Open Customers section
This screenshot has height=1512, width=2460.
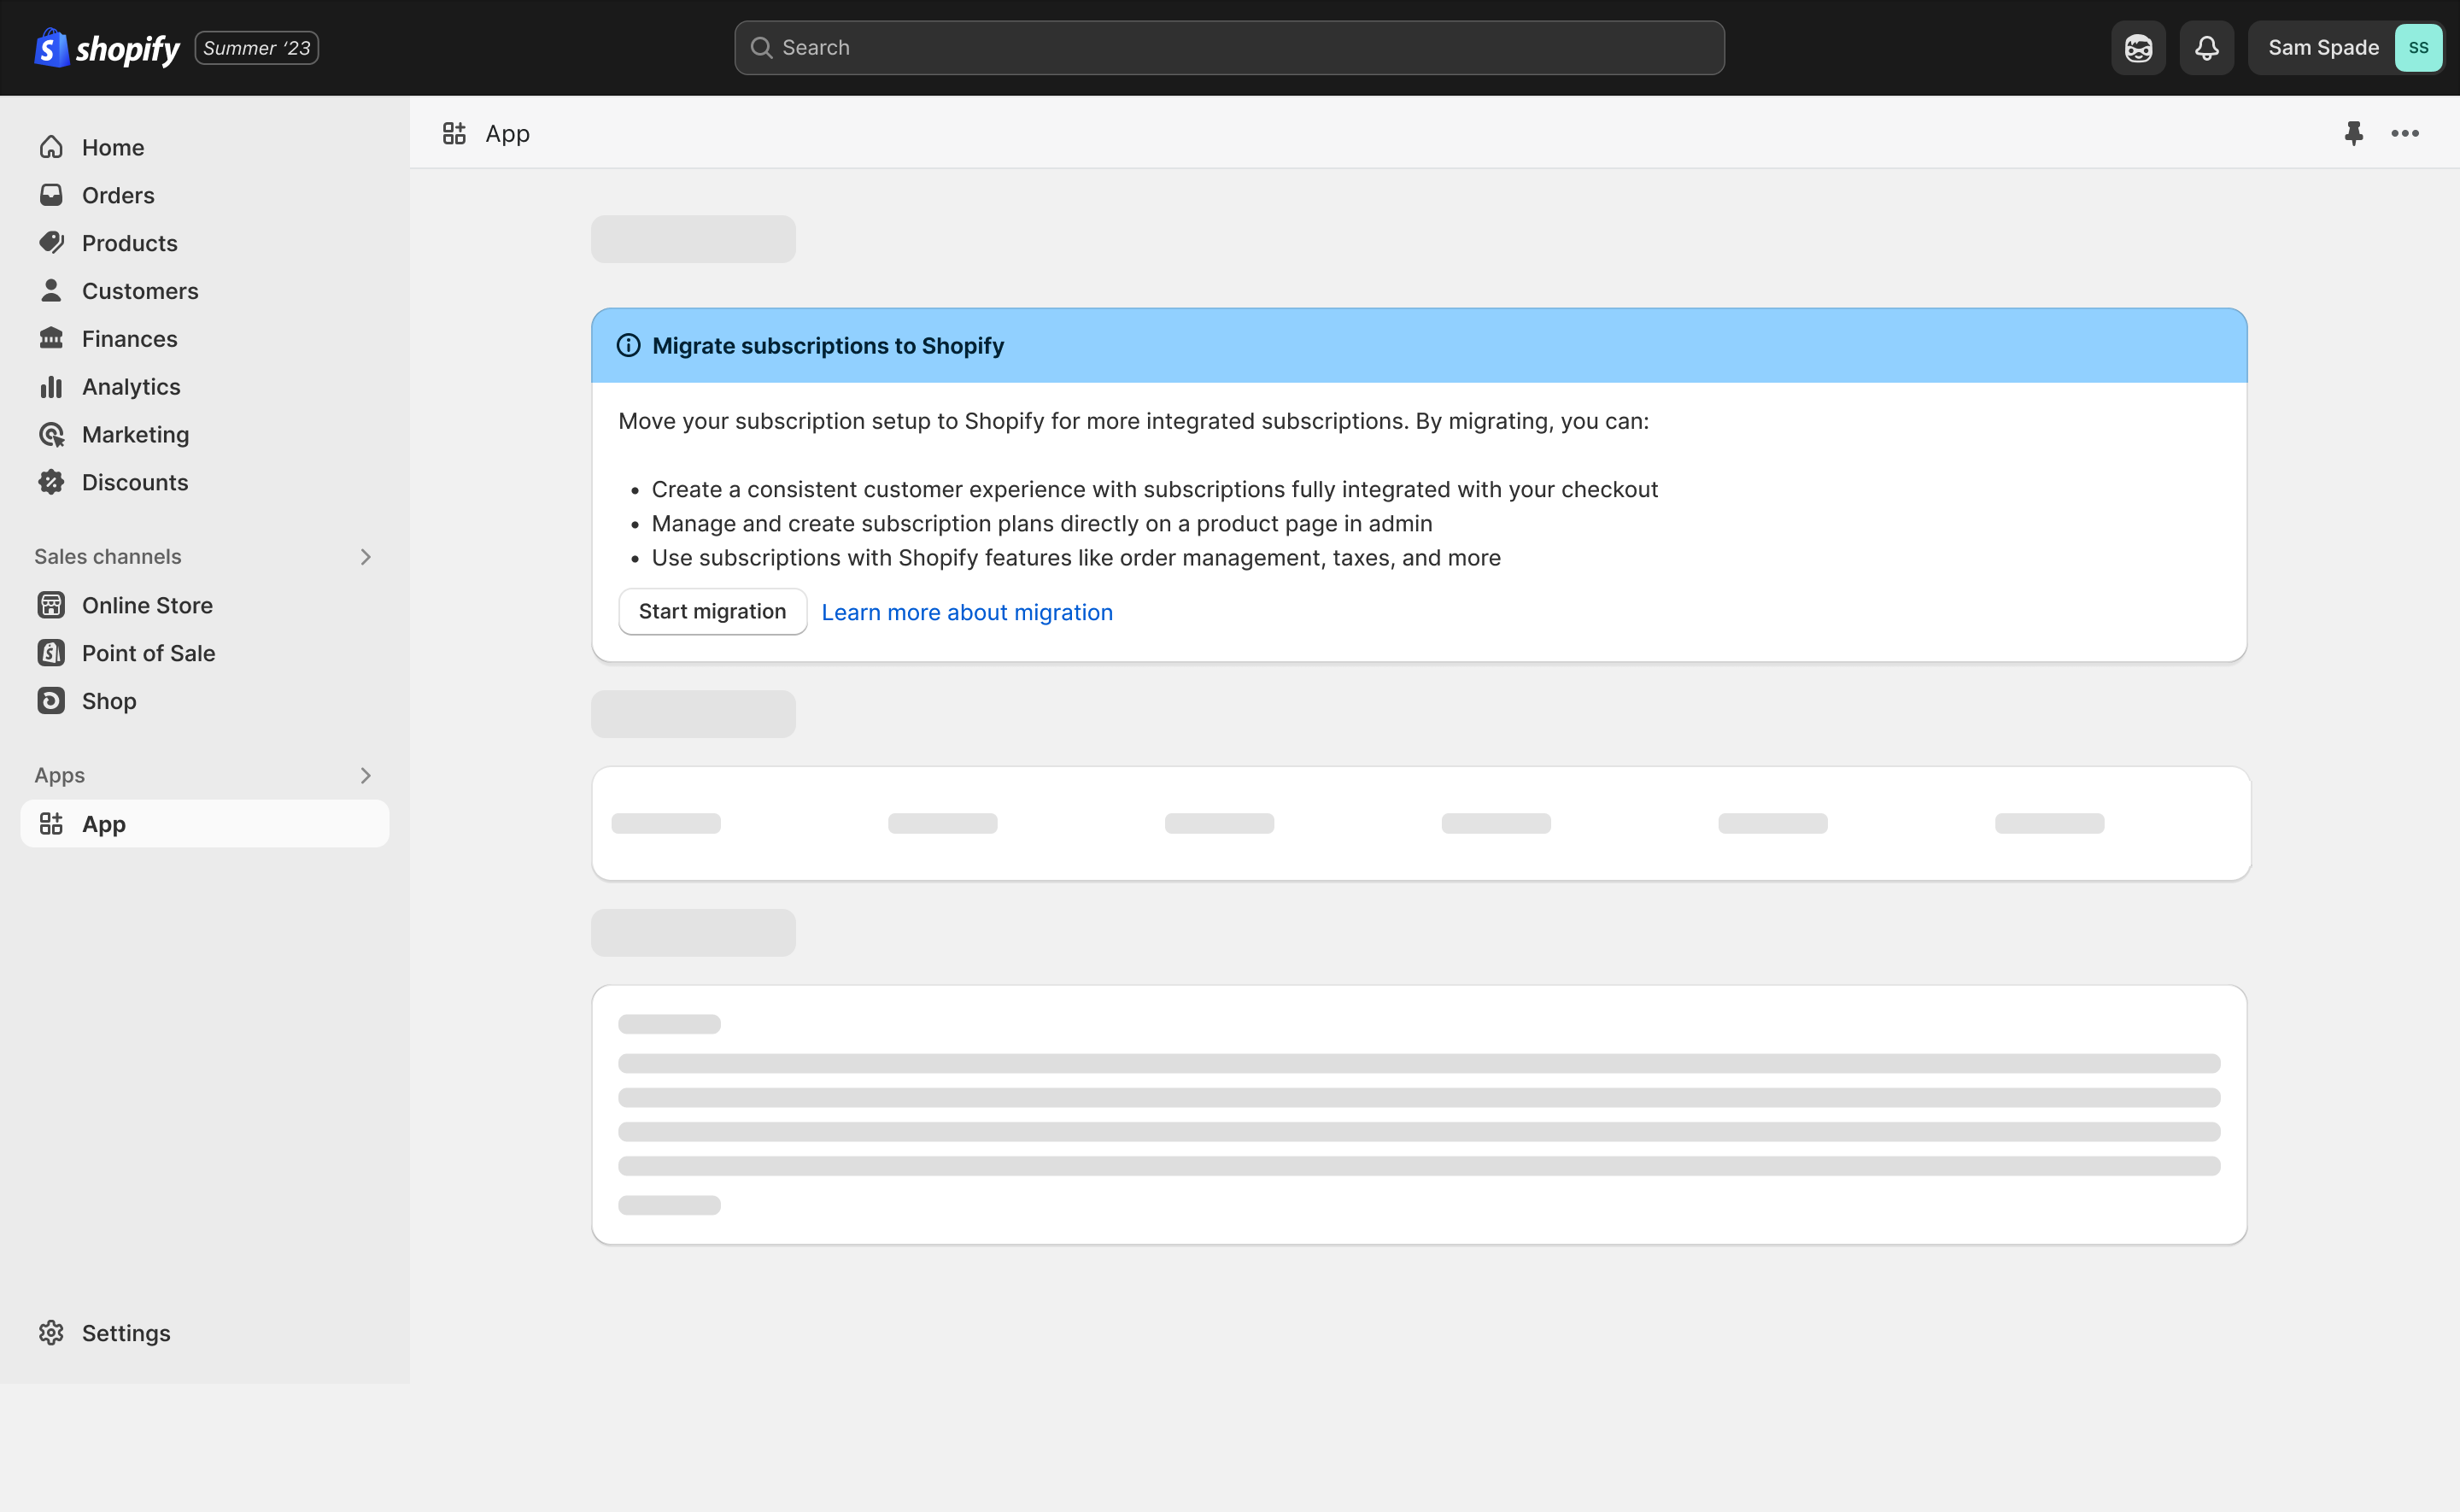(x=140, y=291)
